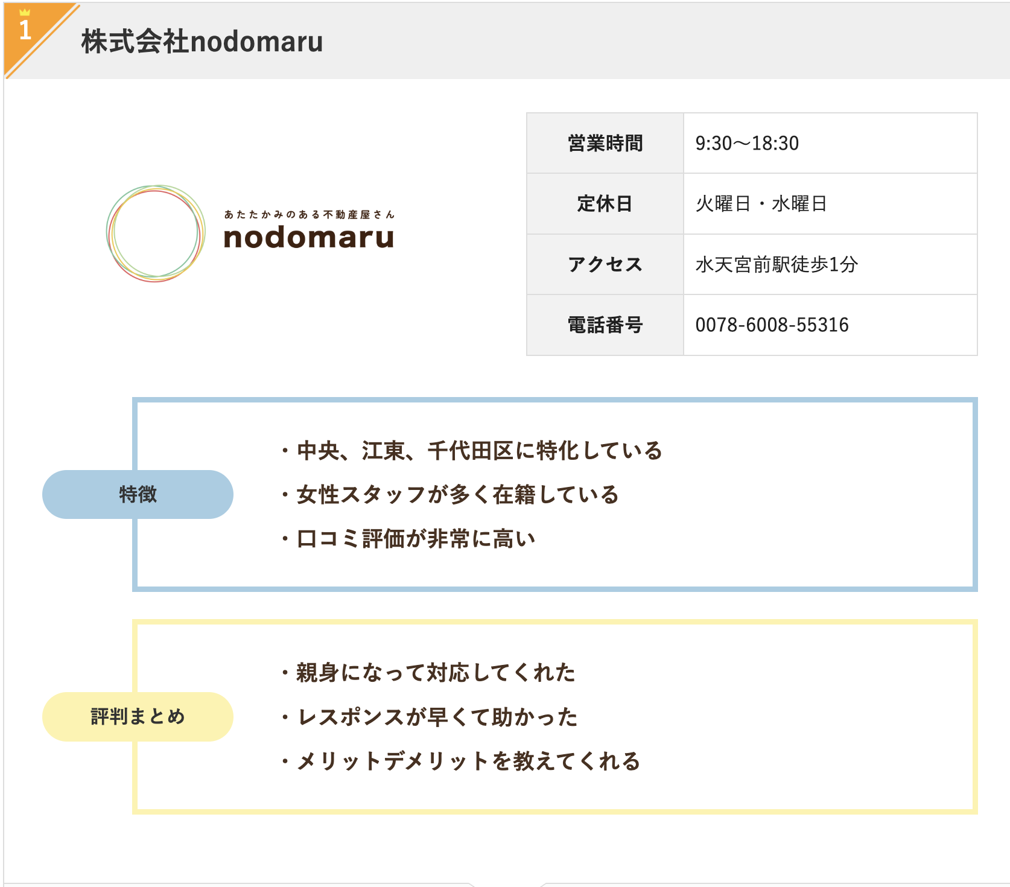Click the nodomaru logo wordmark text

309,238
